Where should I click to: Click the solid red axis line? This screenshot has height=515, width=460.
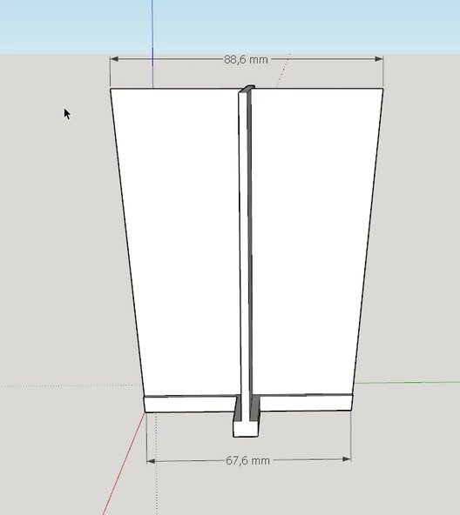tap(124, 463)
